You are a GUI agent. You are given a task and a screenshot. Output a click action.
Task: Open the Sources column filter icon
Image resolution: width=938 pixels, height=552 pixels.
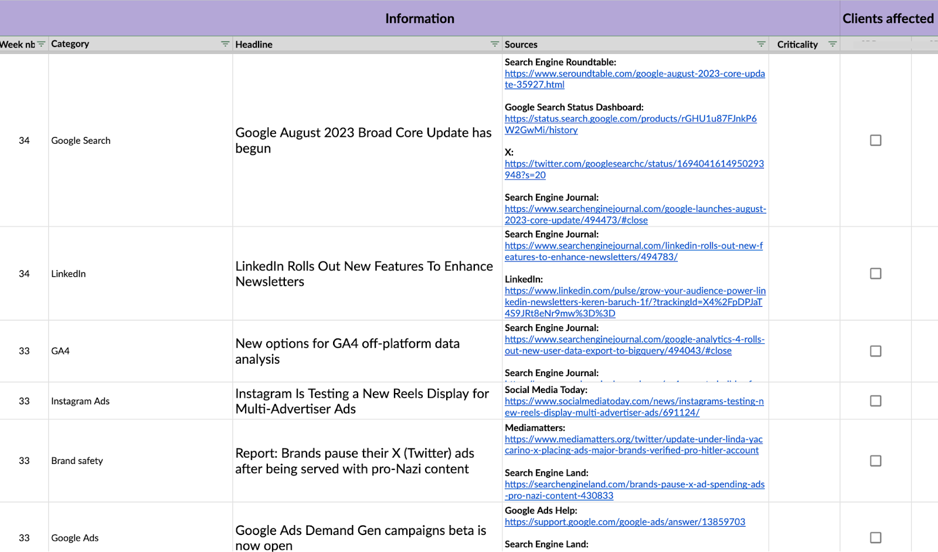pos(761,44)
